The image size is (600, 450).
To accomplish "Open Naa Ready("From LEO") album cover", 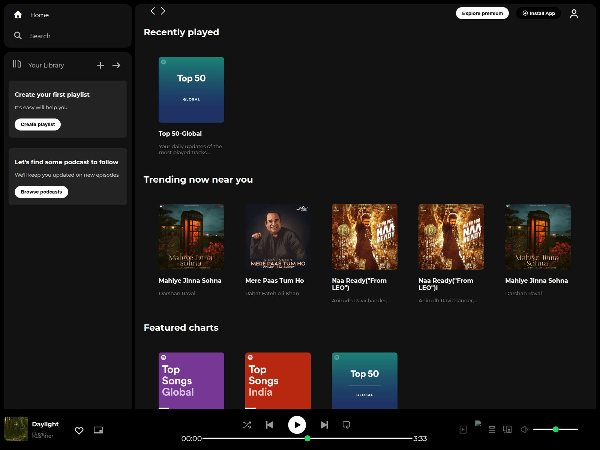I will point(364,237).
